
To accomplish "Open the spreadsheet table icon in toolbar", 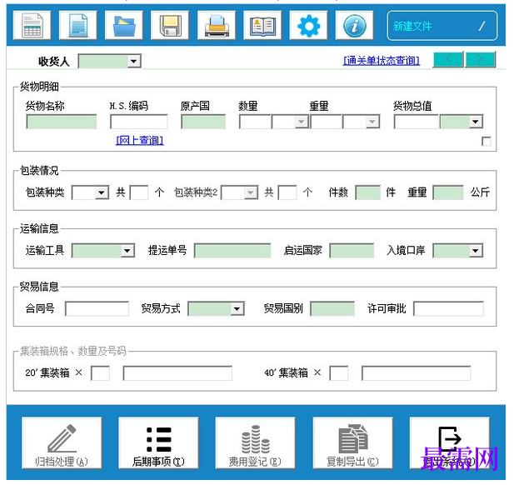I will pyautogui.click(x=32, y=26).
